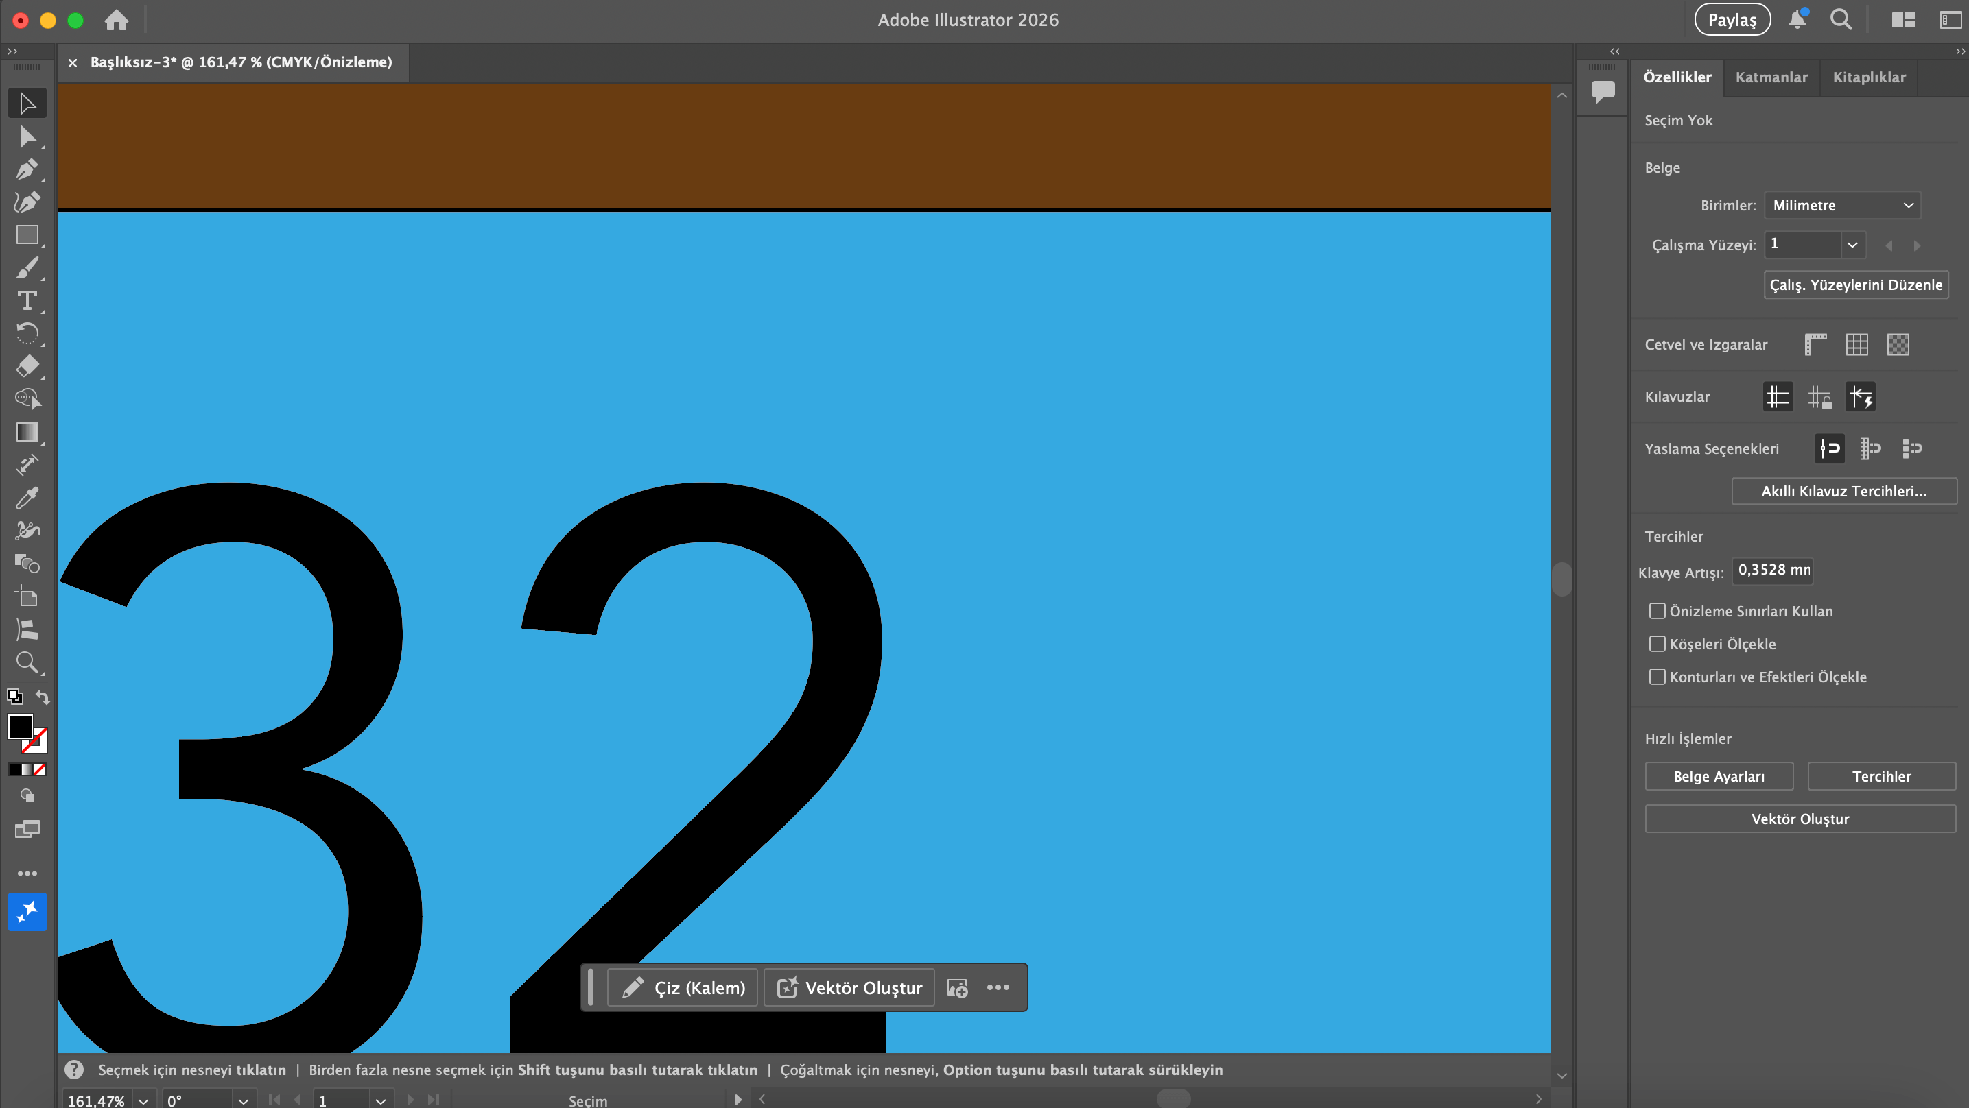Click the black fill color swatch
1969x1108 pixels.
point(20,726)
